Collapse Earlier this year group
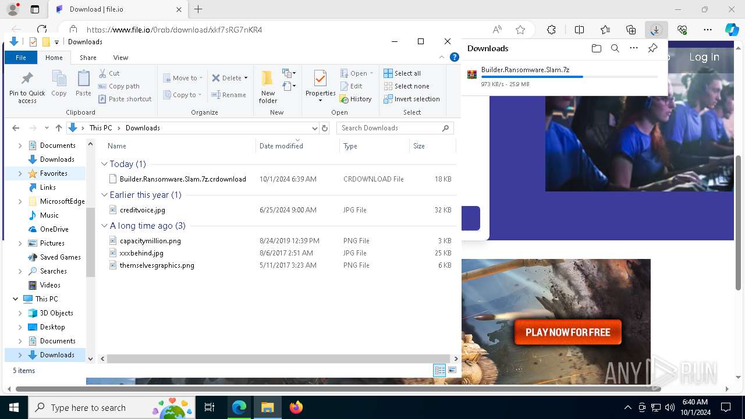Viewport: 745px width, 419px height. pos(104,195)
